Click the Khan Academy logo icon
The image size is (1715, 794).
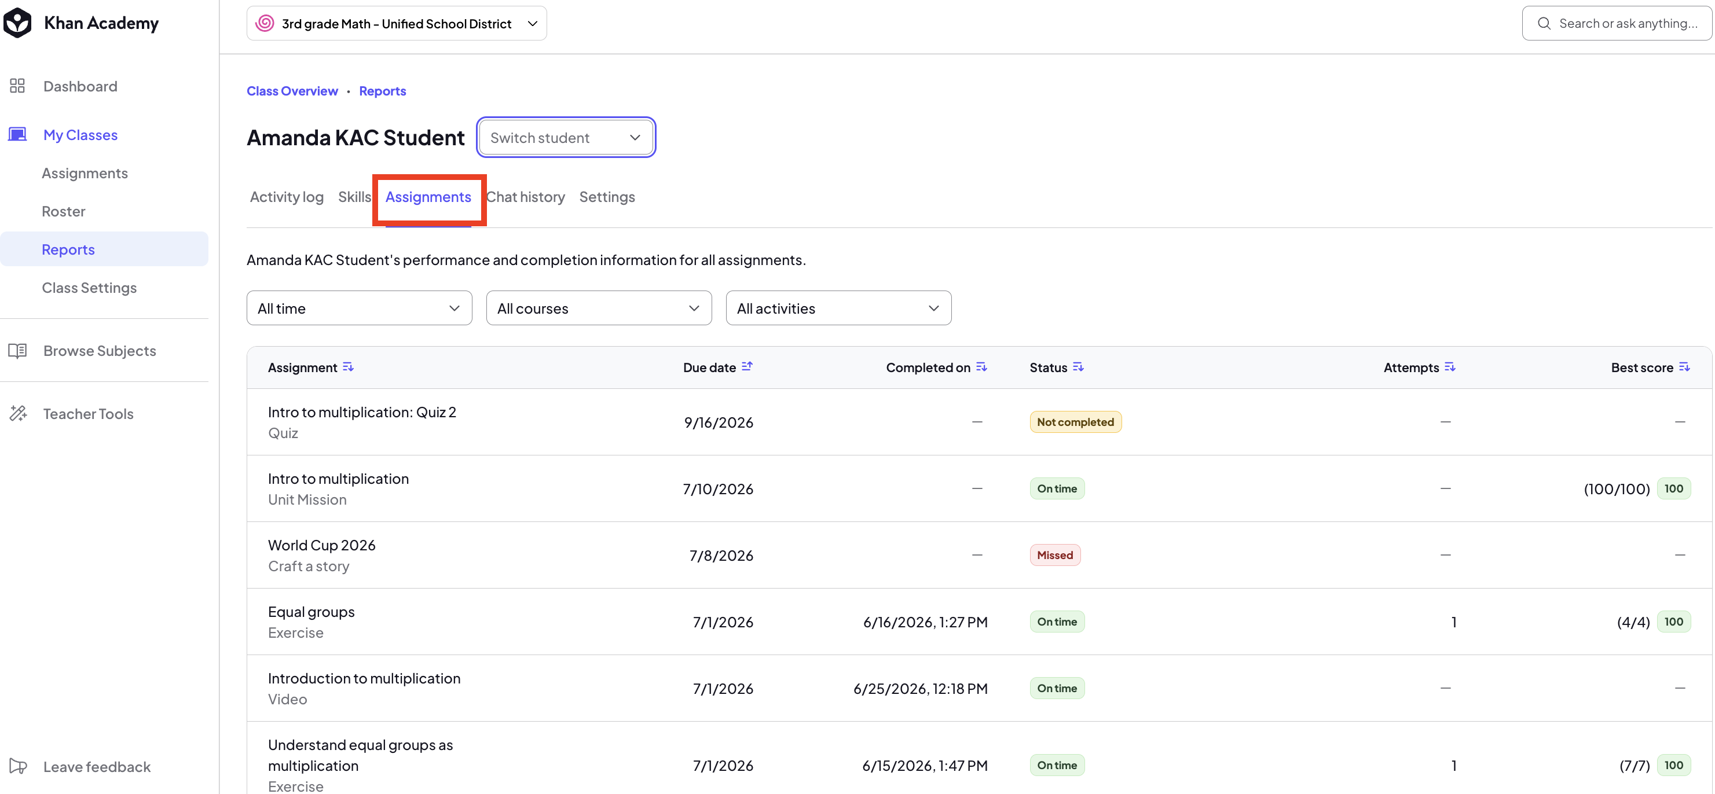coord(17,23)
